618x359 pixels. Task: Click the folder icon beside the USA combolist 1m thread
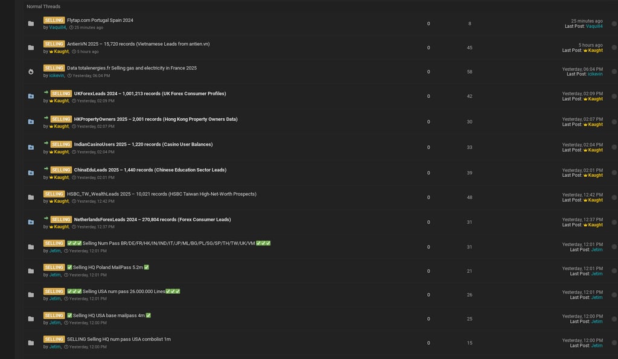point(31,343)
